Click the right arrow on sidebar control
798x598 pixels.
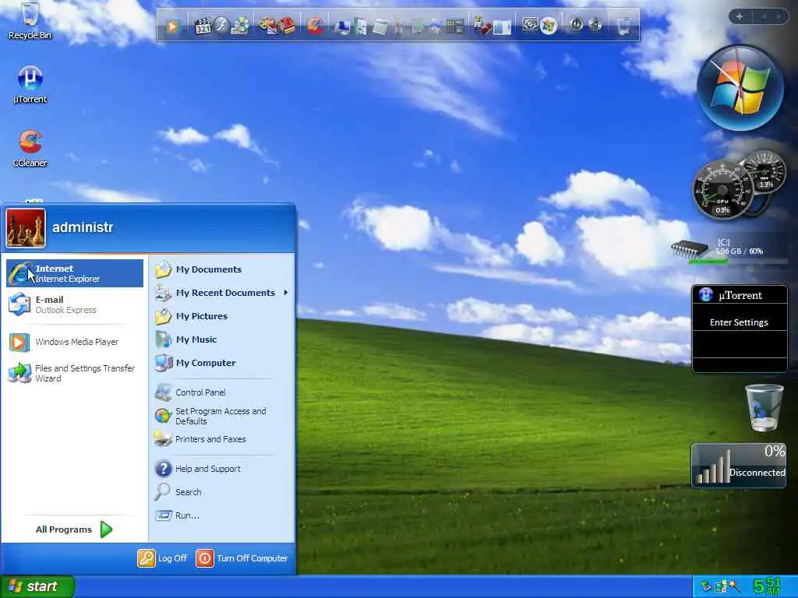click(x=779, y=17)
